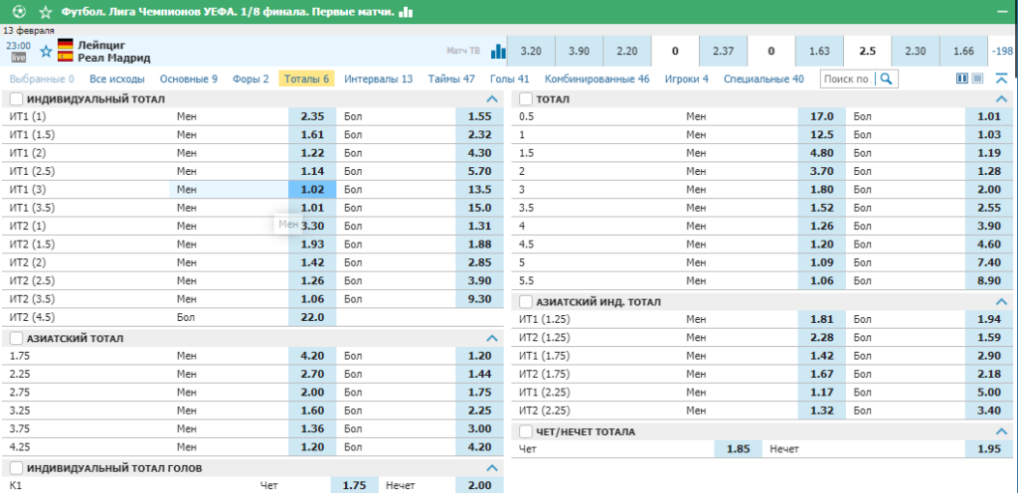Bet on Leipzig win at 3.20
Screen dimensions: 1018x493
[531, 52]
